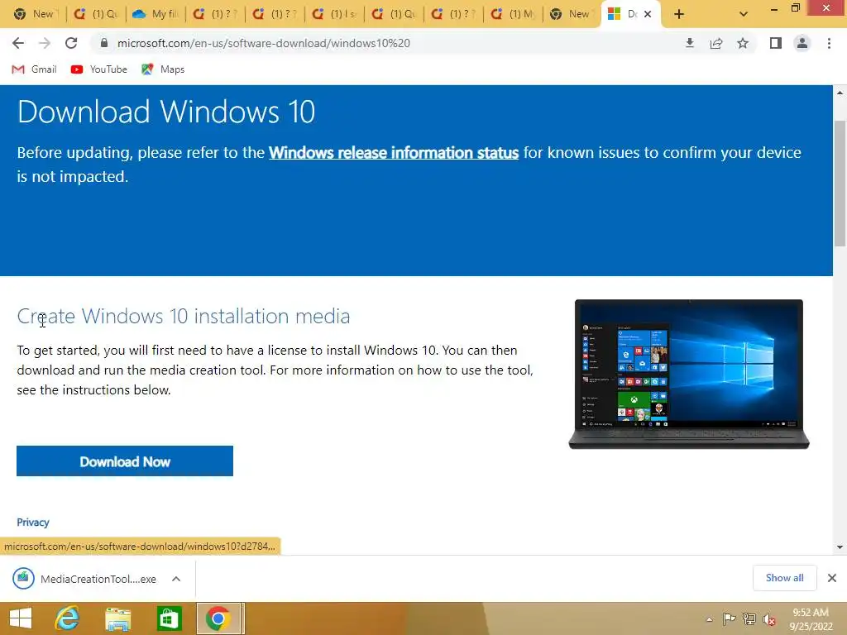Screen dimensions: 847x635
Task: Go back to the previous page
Action: (18, 43)
